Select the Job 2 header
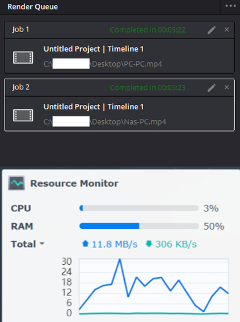Viewport: 240px width, 322px height. click(x=119, y=87)
